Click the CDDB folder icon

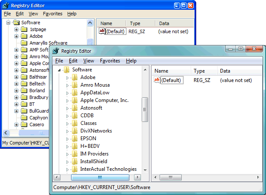pos(75,116)
